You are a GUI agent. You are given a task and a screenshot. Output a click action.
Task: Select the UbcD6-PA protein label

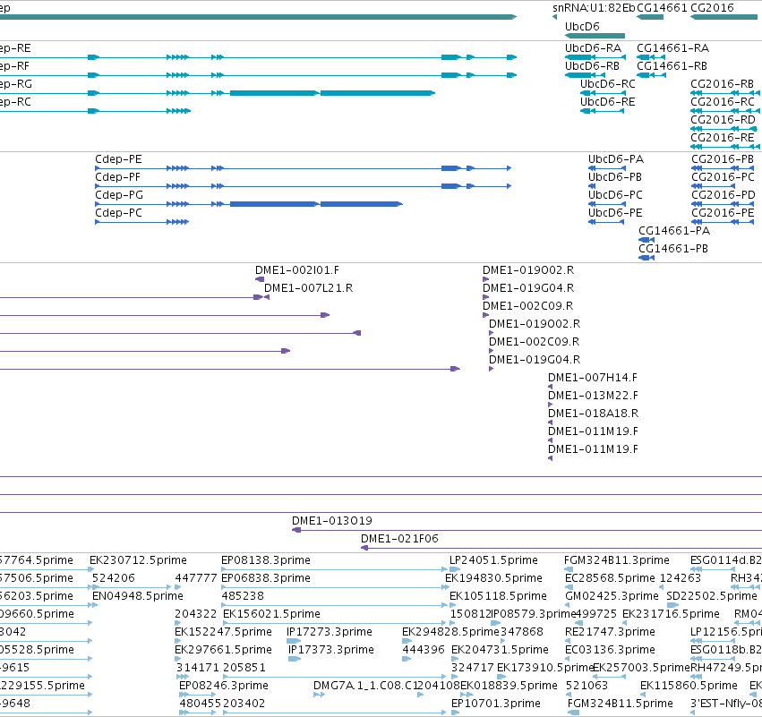(616, 159)
